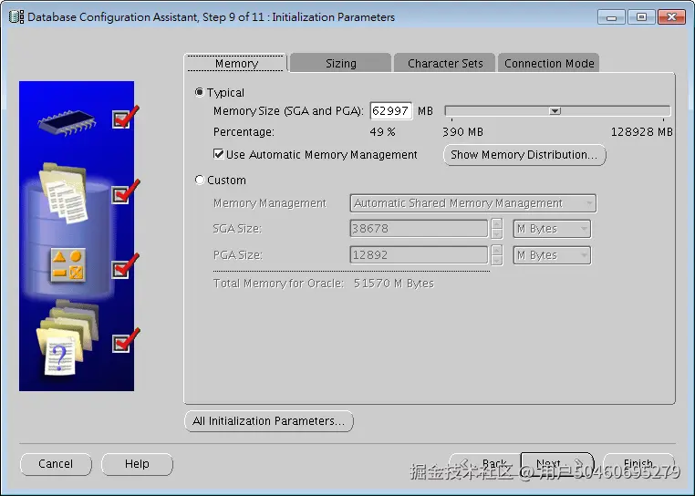Toggle Use Automatic Memory Management checkbox
The image size is (695, 496).
coord(218,154)
